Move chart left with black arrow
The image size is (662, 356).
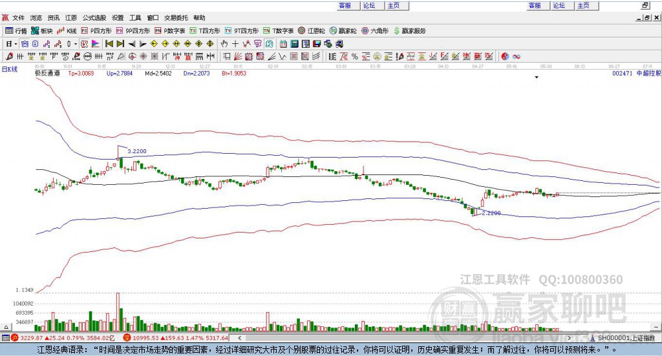point(132,44)
